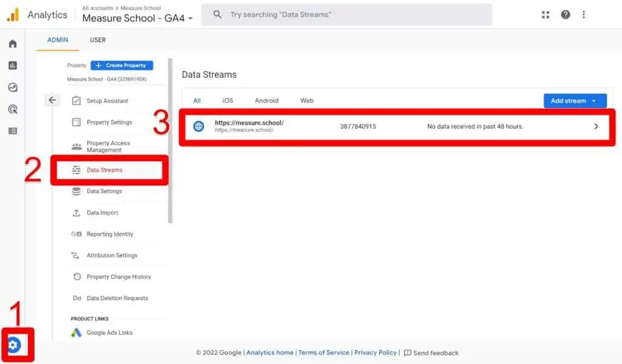
Task: Click the globe icon on the measure.school stream
Action: coord(199,126)
